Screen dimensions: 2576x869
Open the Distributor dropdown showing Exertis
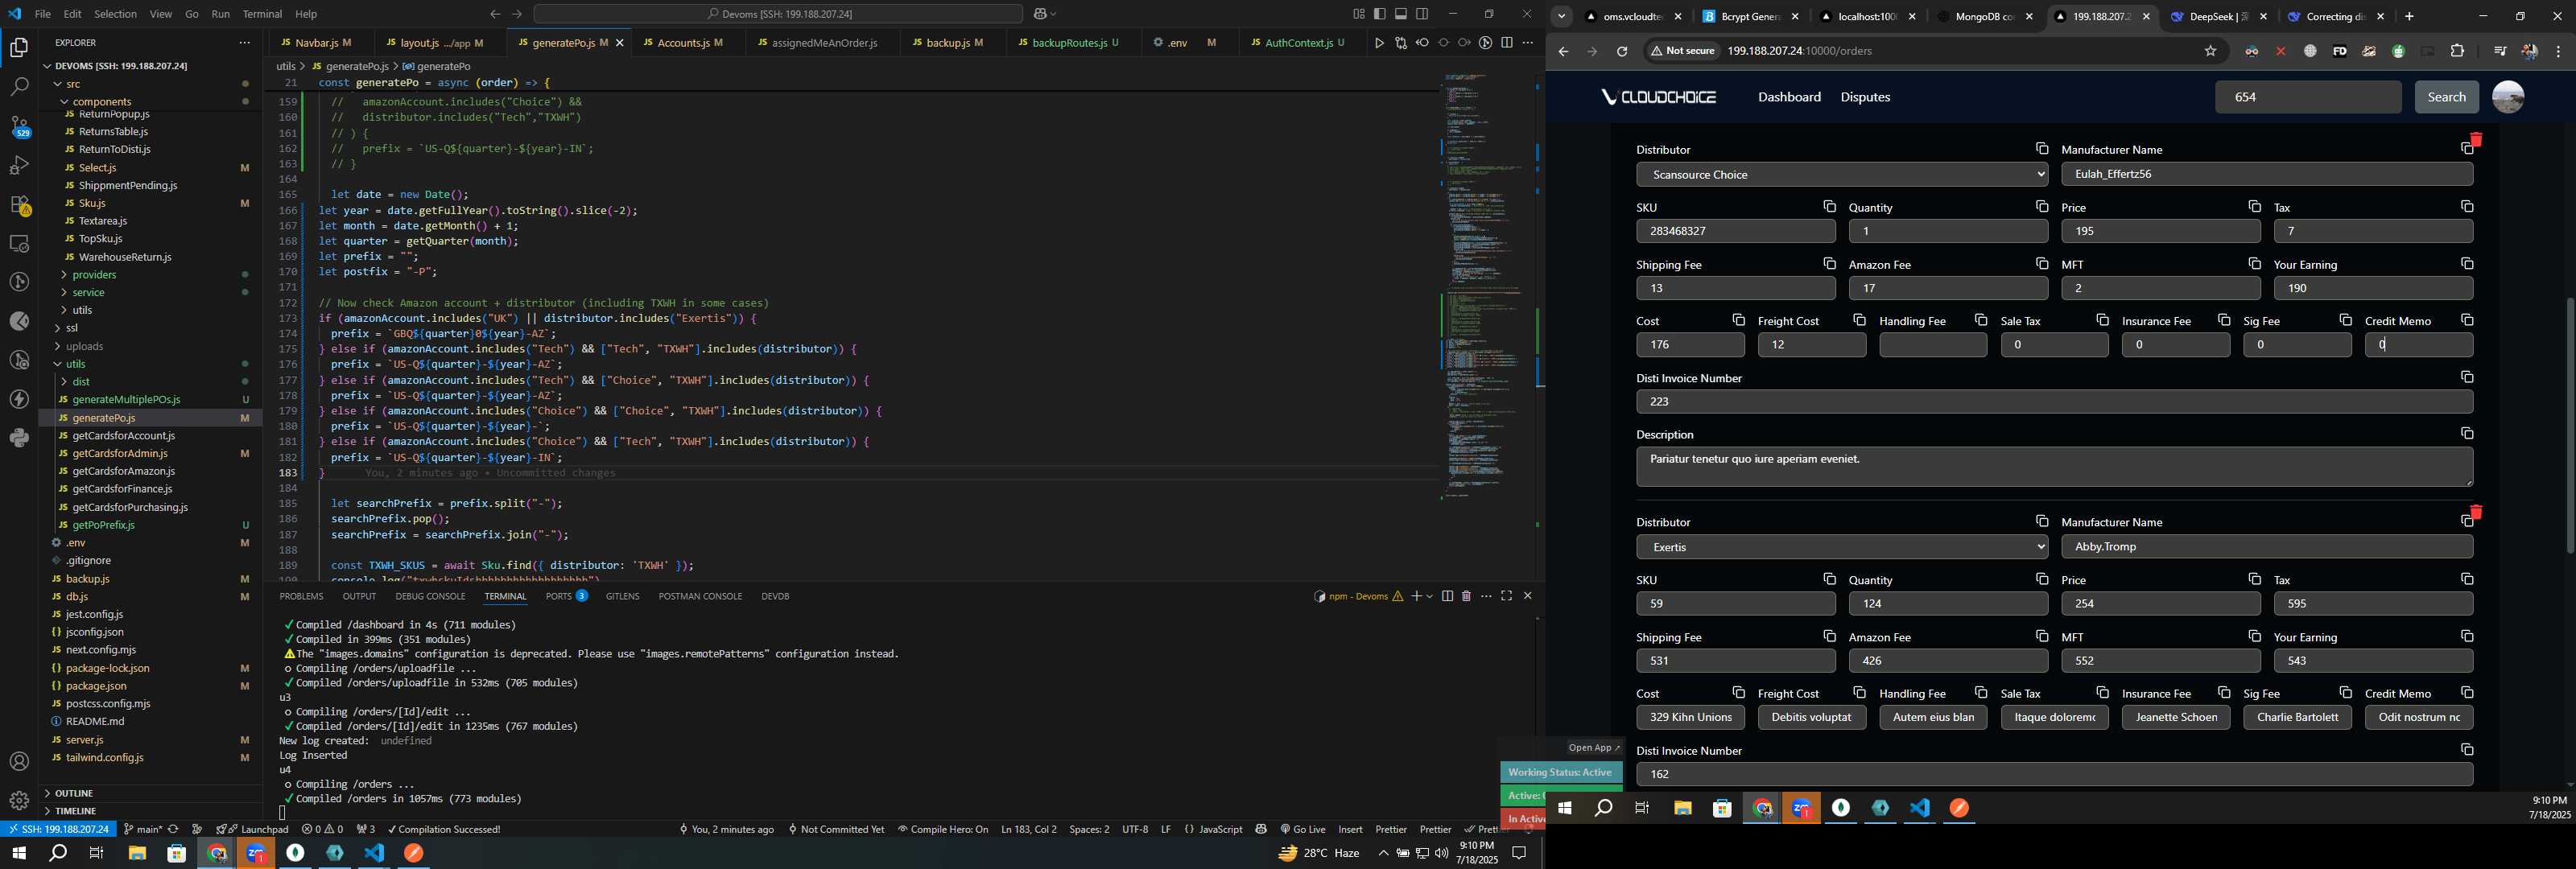pyautogui.click(x=1841, y=547)
